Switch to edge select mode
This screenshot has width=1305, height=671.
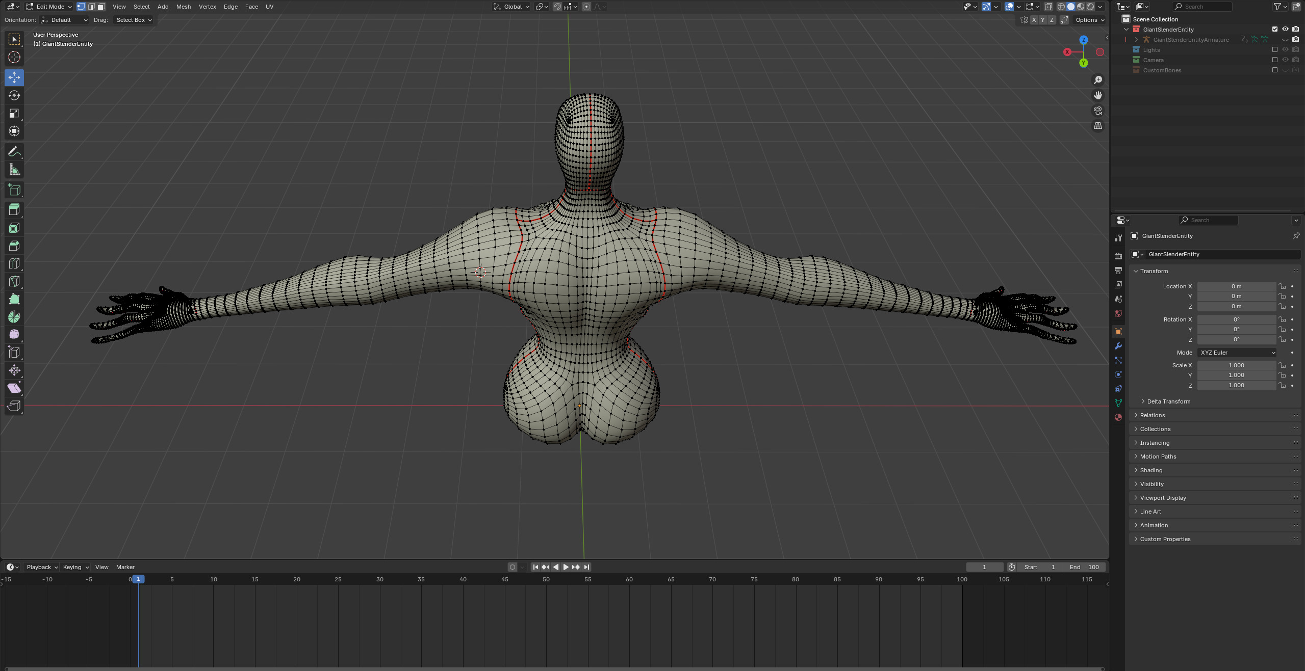[91, 7]
